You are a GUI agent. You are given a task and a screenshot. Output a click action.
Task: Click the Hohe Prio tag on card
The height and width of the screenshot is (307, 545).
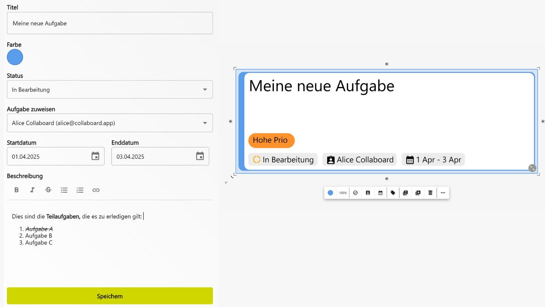point(271,140)
